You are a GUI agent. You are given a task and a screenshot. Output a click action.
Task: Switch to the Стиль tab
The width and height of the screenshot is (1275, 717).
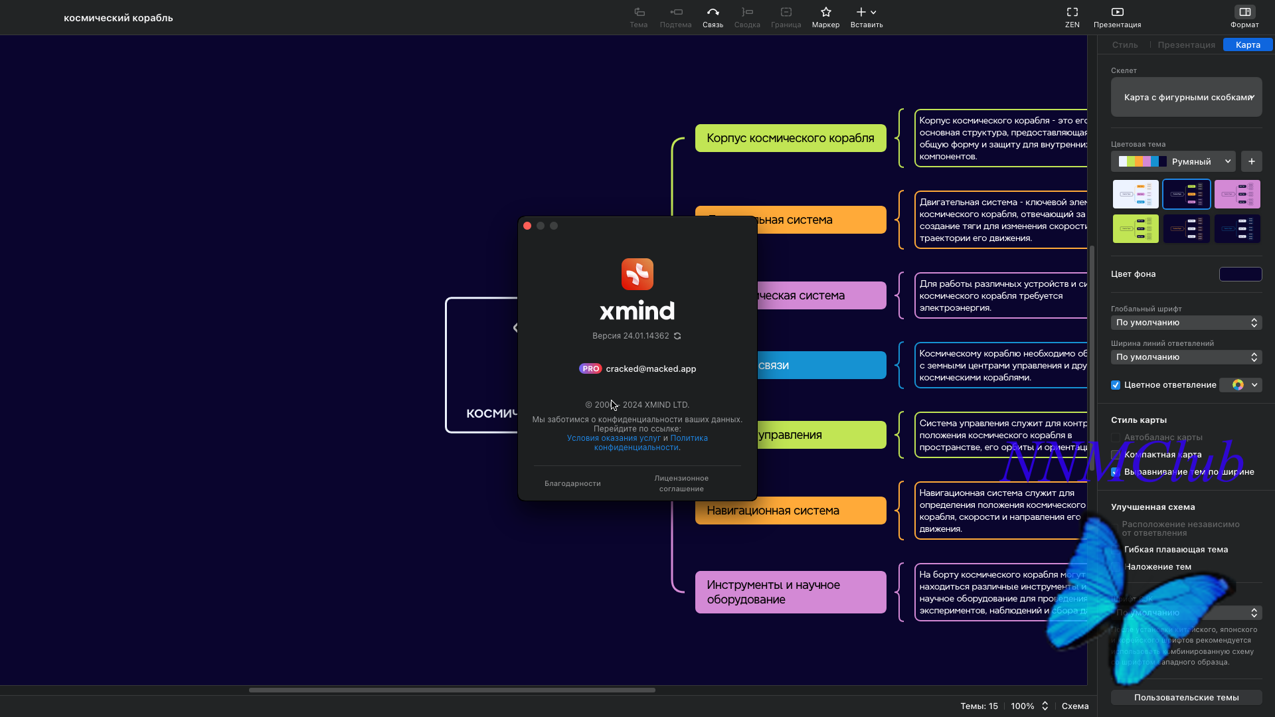point(1125,45)
